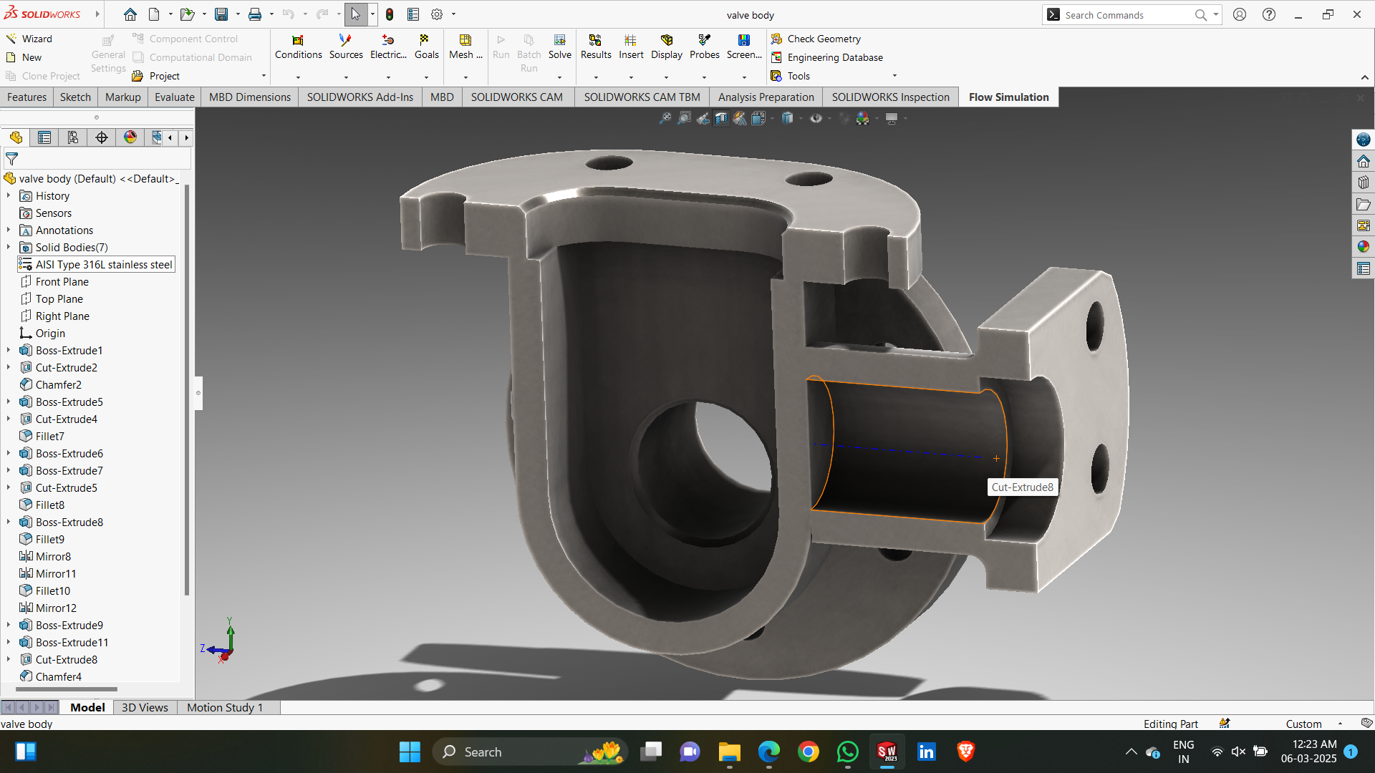
Task: Open the Project dropdown arrow
Action: coord(264,76)
